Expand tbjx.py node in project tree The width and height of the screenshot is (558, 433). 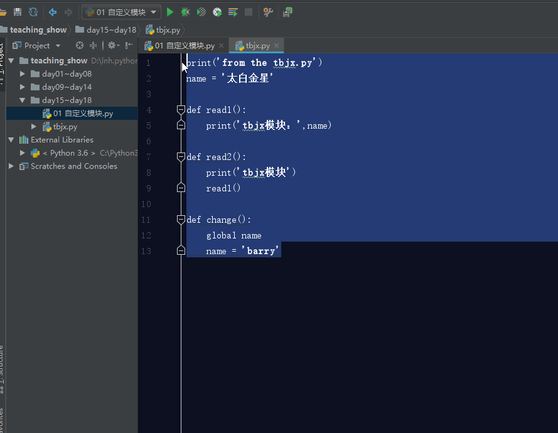pyautogui.click(x=34, y=127)
